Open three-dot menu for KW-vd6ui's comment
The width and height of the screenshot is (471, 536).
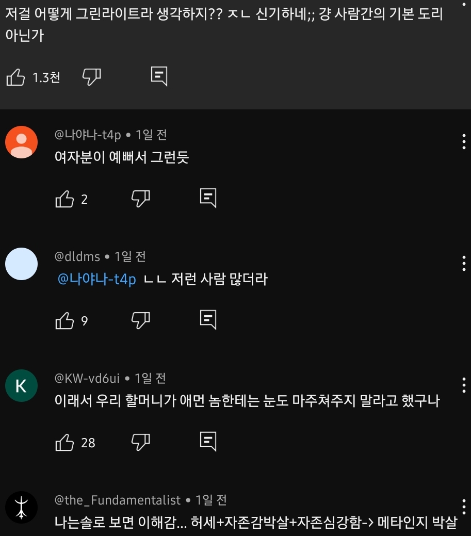click(464, 385)
